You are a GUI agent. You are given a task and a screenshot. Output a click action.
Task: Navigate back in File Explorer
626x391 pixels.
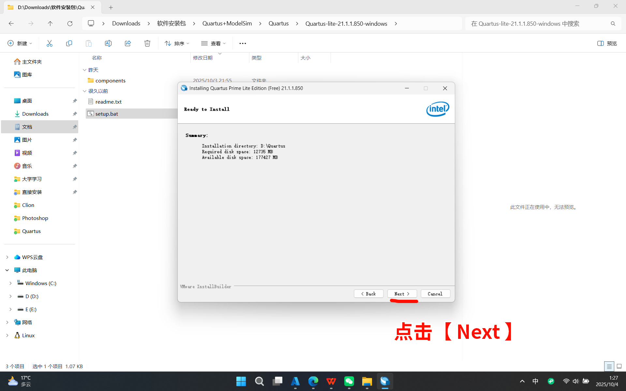click(x=11, y=23)
